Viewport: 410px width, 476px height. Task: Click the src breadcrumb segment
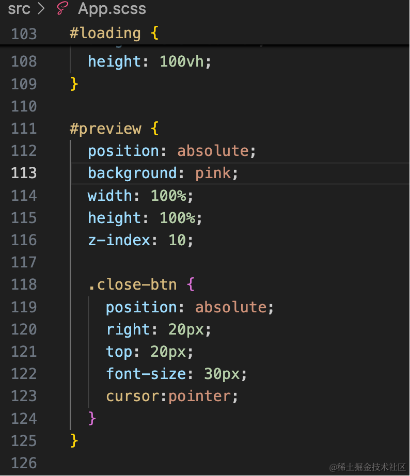19,8
